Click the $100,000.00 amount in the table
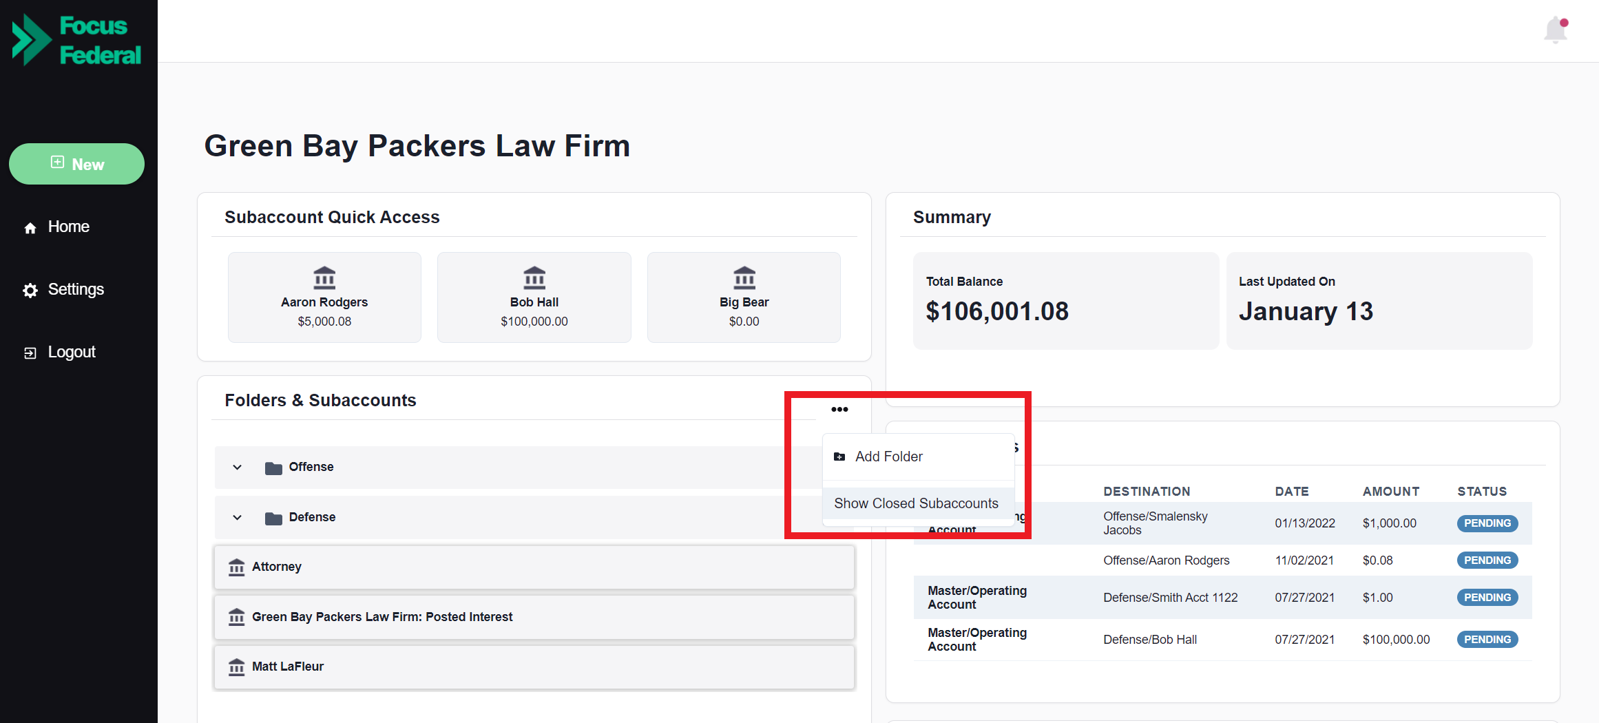Screen dimensions: 1599x723 [1396, 640]
